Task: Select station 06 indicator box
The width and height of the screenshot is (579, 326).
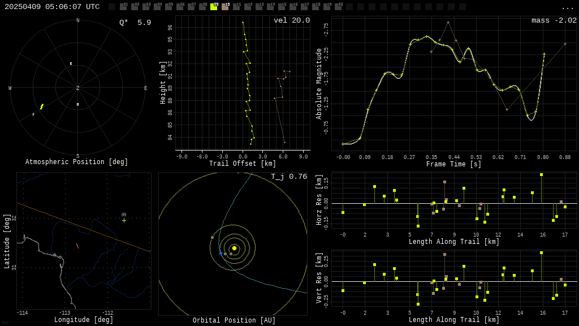Action: pyautogui.click(x=180, y=7)
